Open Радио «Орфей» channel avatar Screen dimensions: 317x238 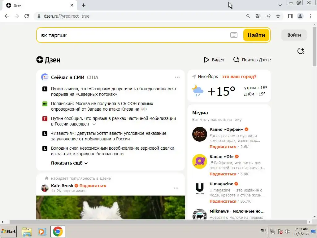tap(200, 134)
